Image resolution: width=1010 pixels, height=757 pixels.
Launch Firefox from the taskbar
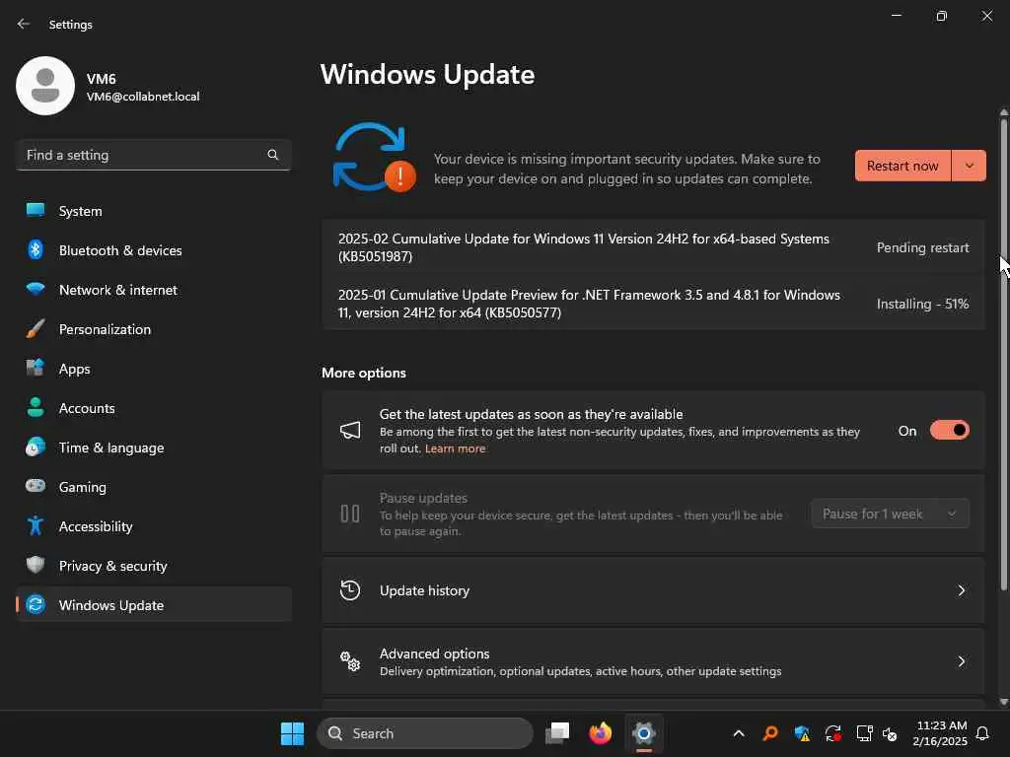click(601, 733)
